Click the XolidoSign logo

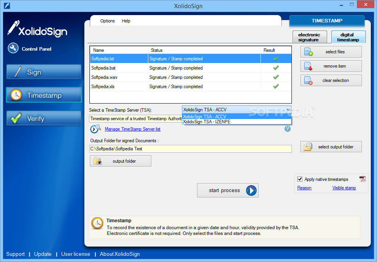point(37,29)
